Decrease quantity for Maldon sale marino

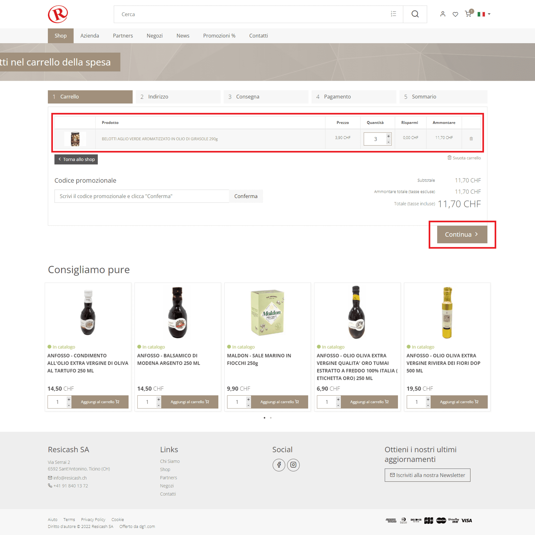(x=248, y=405)
